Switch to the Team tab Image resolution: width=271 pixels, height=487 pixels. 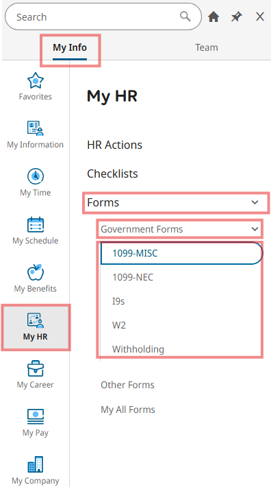207,47
